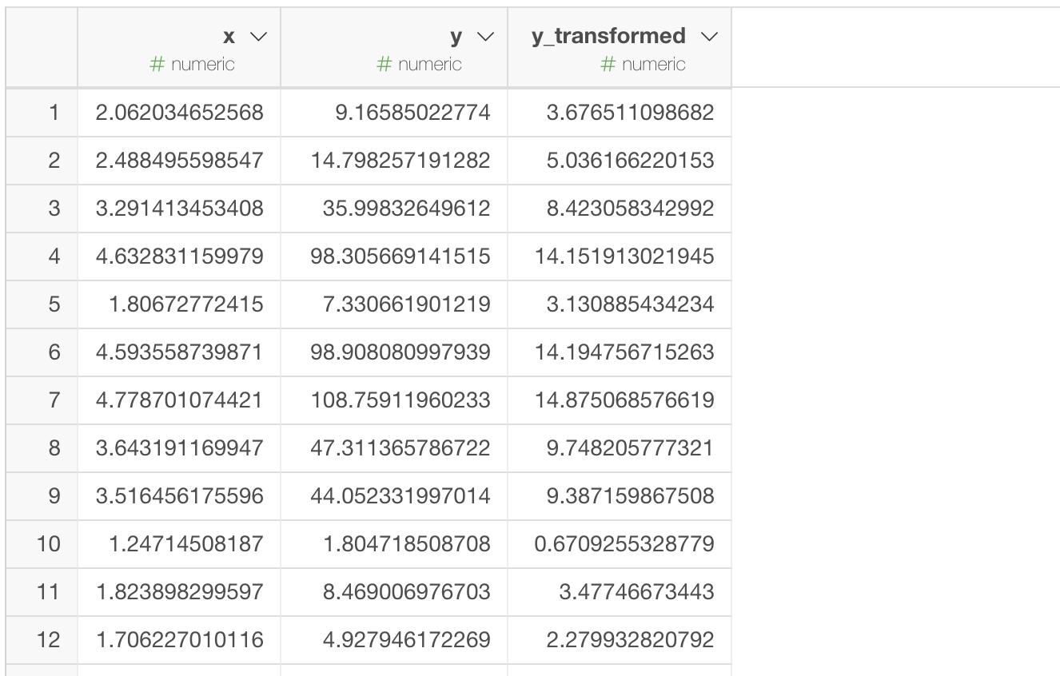Click y cell value 4.927946172269
1060x676 pixels.
click(400, 640)
